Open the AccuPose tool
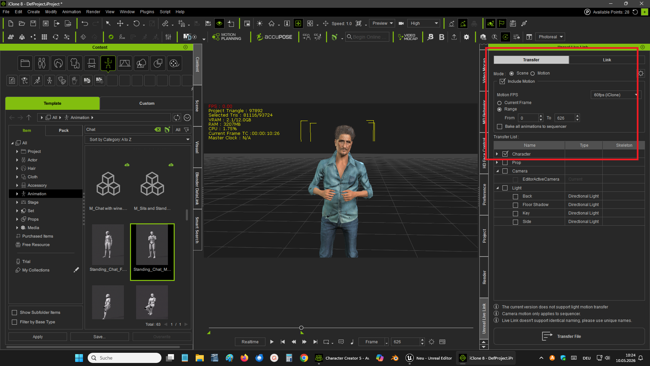The image size is (650, 366). tap(274, 37)
